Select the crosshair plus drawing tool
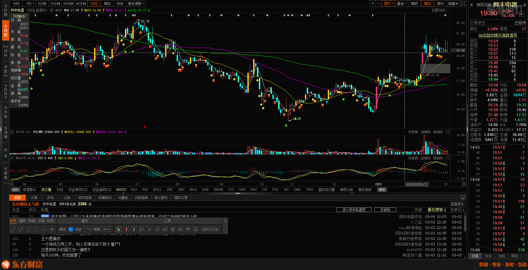This screenshot has width=528, height=270. tap(52, 229)
